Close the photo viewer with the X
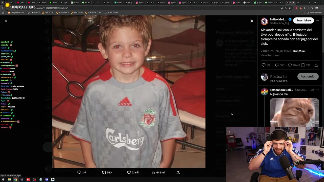Screen dimensions: 324x182 6,21
